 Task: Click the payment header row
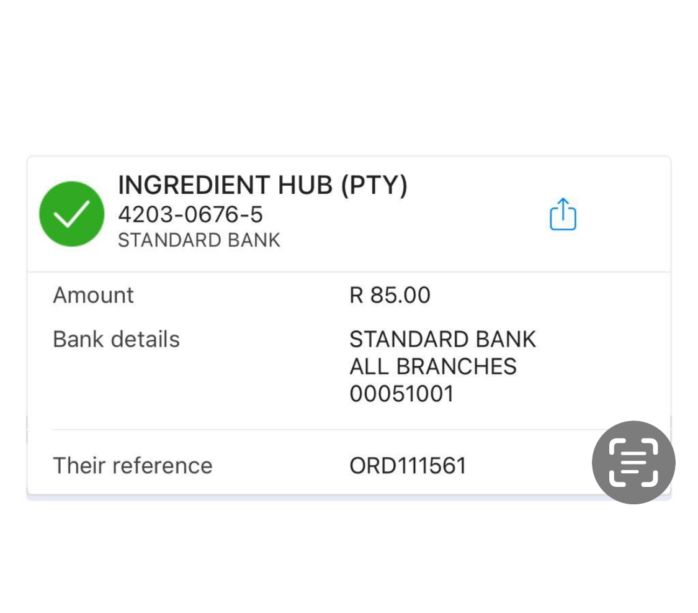click(349, 214)
